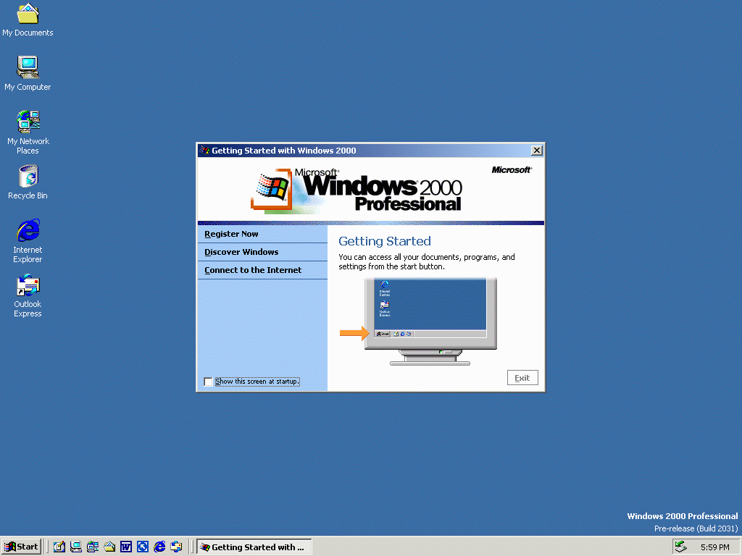The image size is (742, 556).
Task: Click the Getting Started taskbar button
Action: (x=254, y=547)
